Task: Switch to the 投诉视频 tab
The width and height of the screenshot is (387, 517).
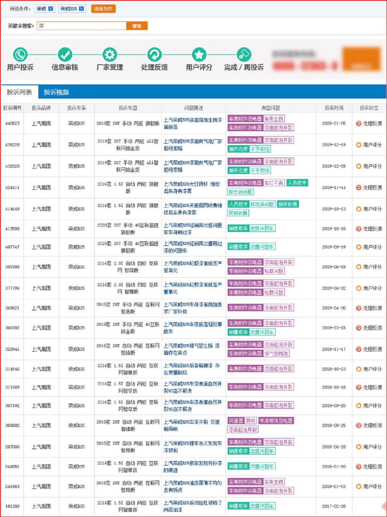Action: click(56, 92)
